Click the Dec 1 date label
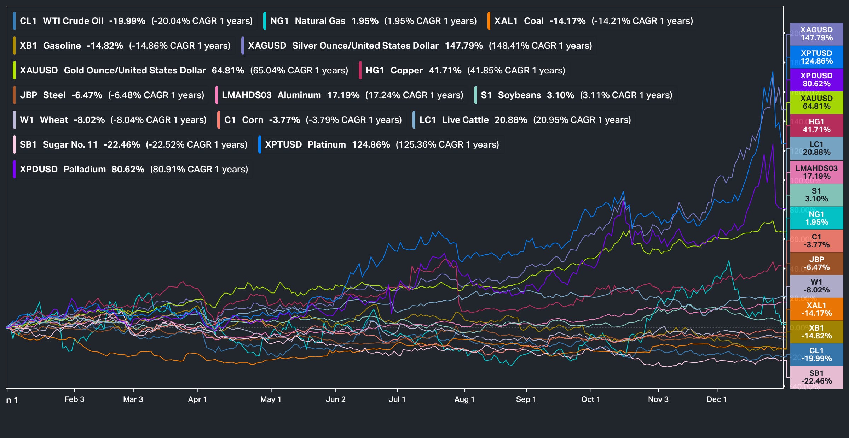849x438 pixels. click(x=716, y=399)
